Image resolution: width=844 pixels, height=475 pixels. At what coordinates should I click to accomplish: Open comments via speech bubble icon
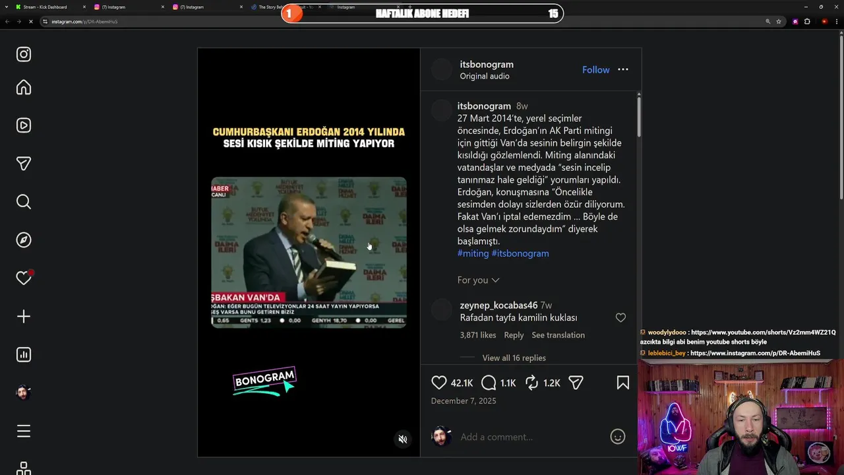pyautogui.click(x=489, y=383)
